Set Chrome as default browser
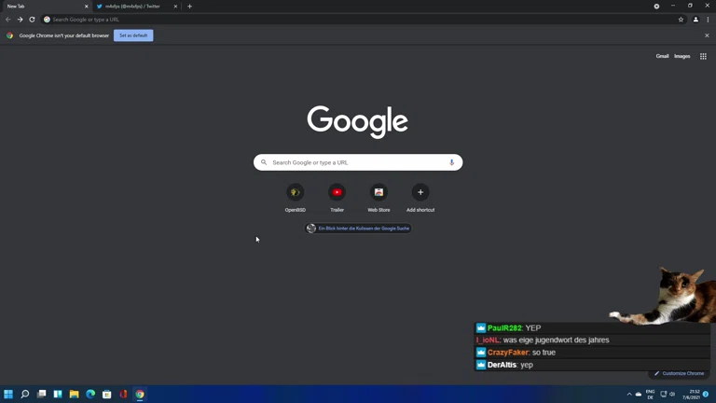 [x=133, y=35]
